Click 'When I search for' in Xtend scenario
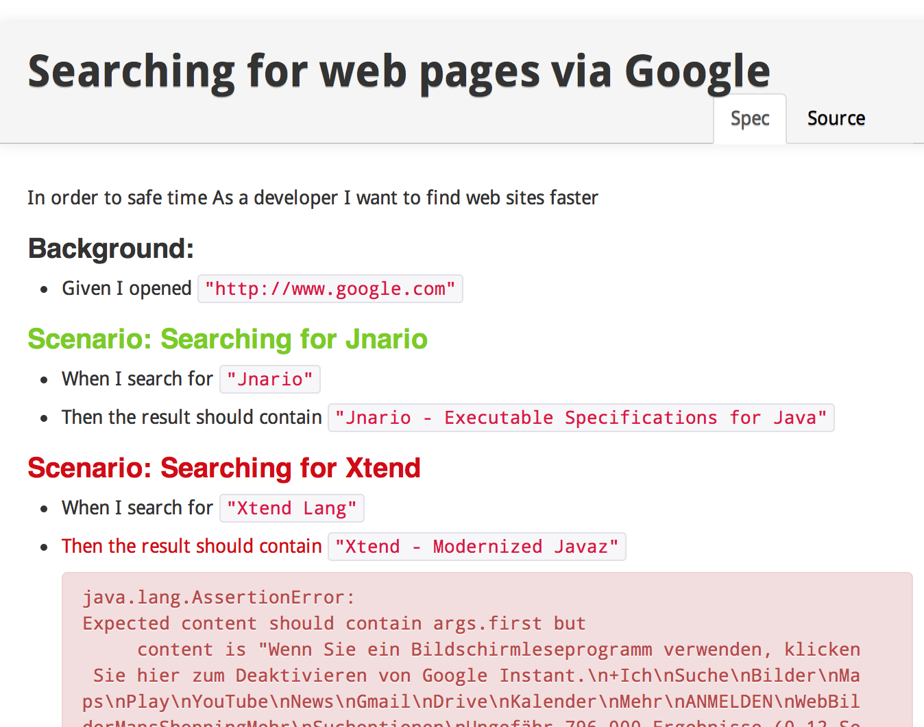 click(x=137, y=508)
